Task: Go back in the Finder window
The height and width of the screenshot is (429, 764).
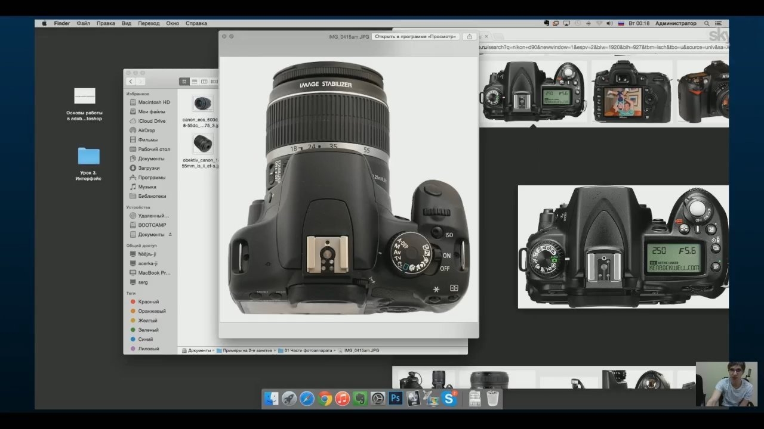Action: pos(131,81)
